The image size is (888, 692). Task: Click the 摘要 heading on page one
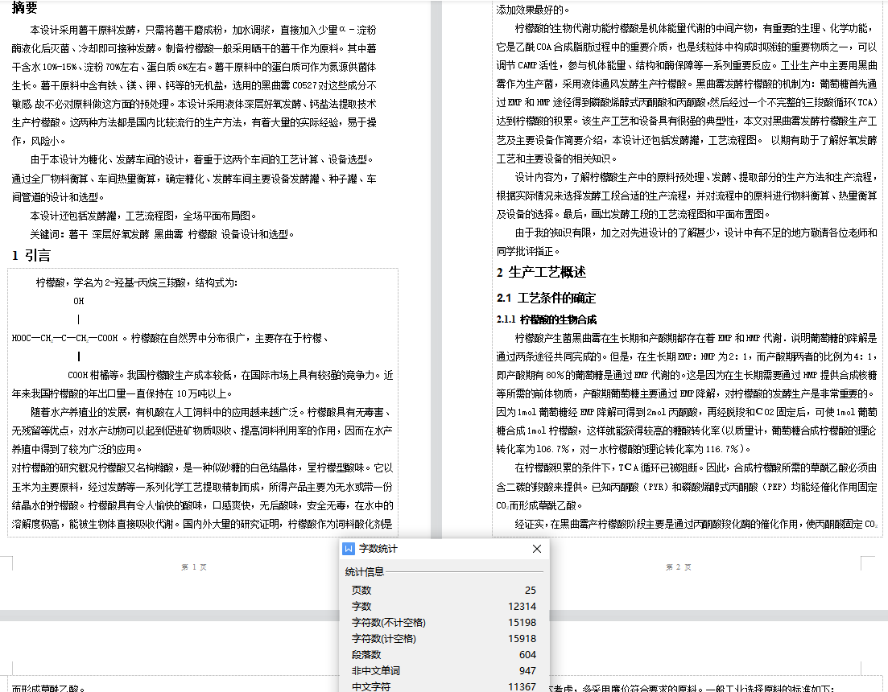(x=25, y=8)
